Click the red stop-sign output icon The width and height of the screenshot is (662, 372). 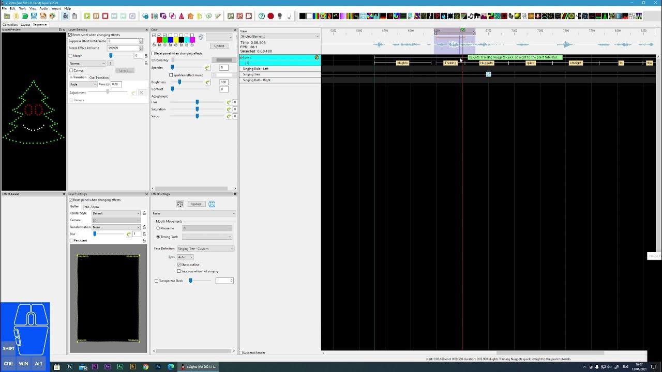pyautogui.click(x=270, y=16)
